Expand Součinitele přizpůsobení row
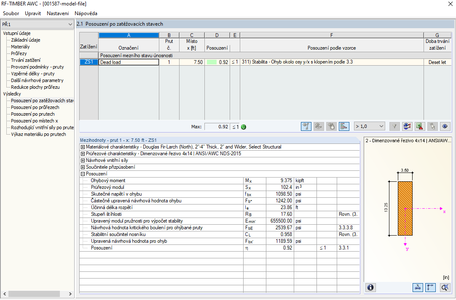Image resolution: width=456 pixels, height=300 pixels. 83,167
